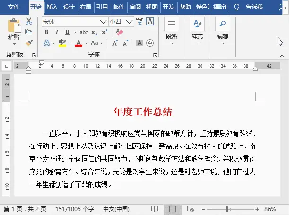Switch to Print Layout view

[x=173, y=209]
